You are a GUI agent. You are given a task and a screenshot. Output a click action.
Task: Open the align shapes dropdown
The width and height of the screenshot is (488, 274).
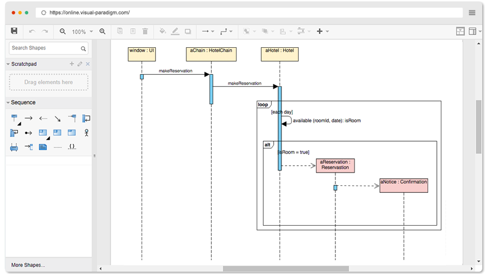coord(285,32)
